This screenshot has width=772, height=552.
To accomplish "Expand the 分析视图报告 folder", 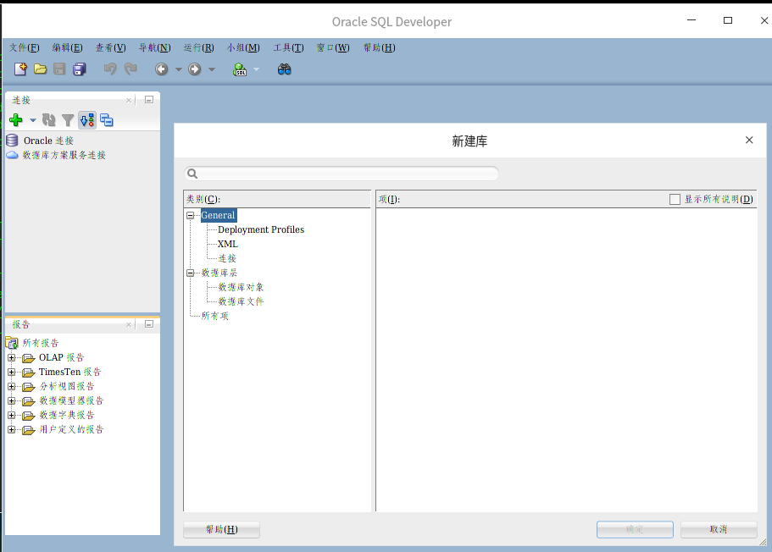I will (12, 386).
